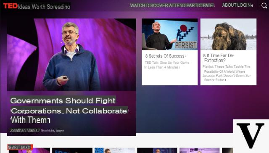The height and width of the screenshot is (153, 269).
Task: Click the 8 Secrets Of Success title
Action: (x=165, y=56)
